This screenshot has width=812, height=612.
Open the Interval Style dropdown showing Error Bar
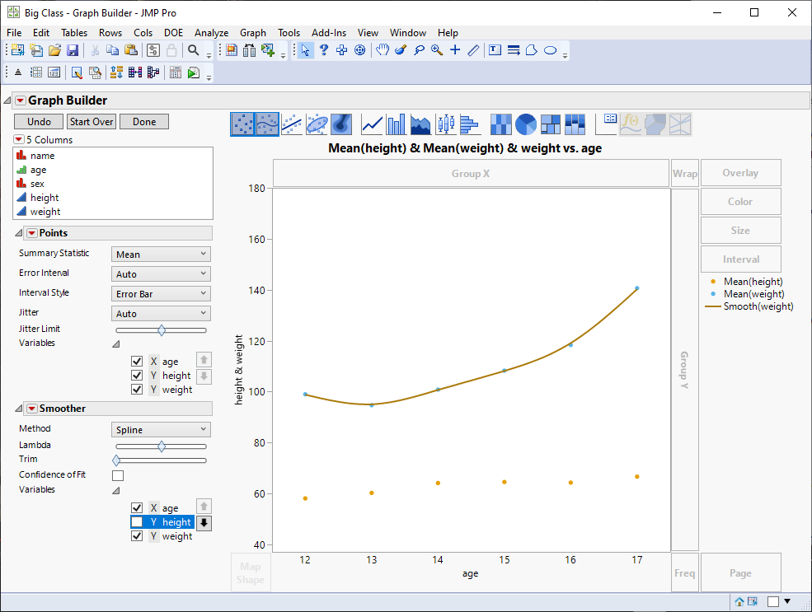(x=160, y=293)
